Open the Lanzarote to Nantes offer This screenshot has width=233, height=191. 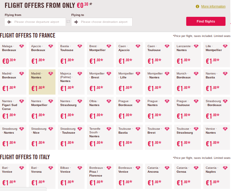(187, 54)
